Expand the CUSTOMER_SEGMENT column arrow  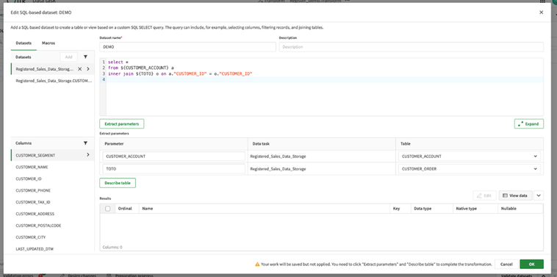pyautogui.click(x=88, y=155)
